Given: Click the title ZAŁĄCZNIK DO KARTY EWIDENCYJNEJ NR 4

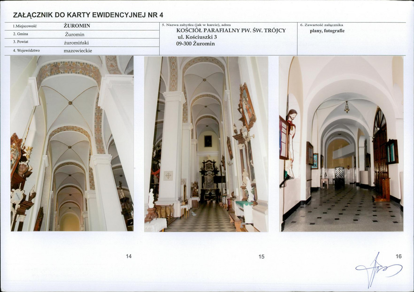Looking at the screenshot, I should click(88, 15).
